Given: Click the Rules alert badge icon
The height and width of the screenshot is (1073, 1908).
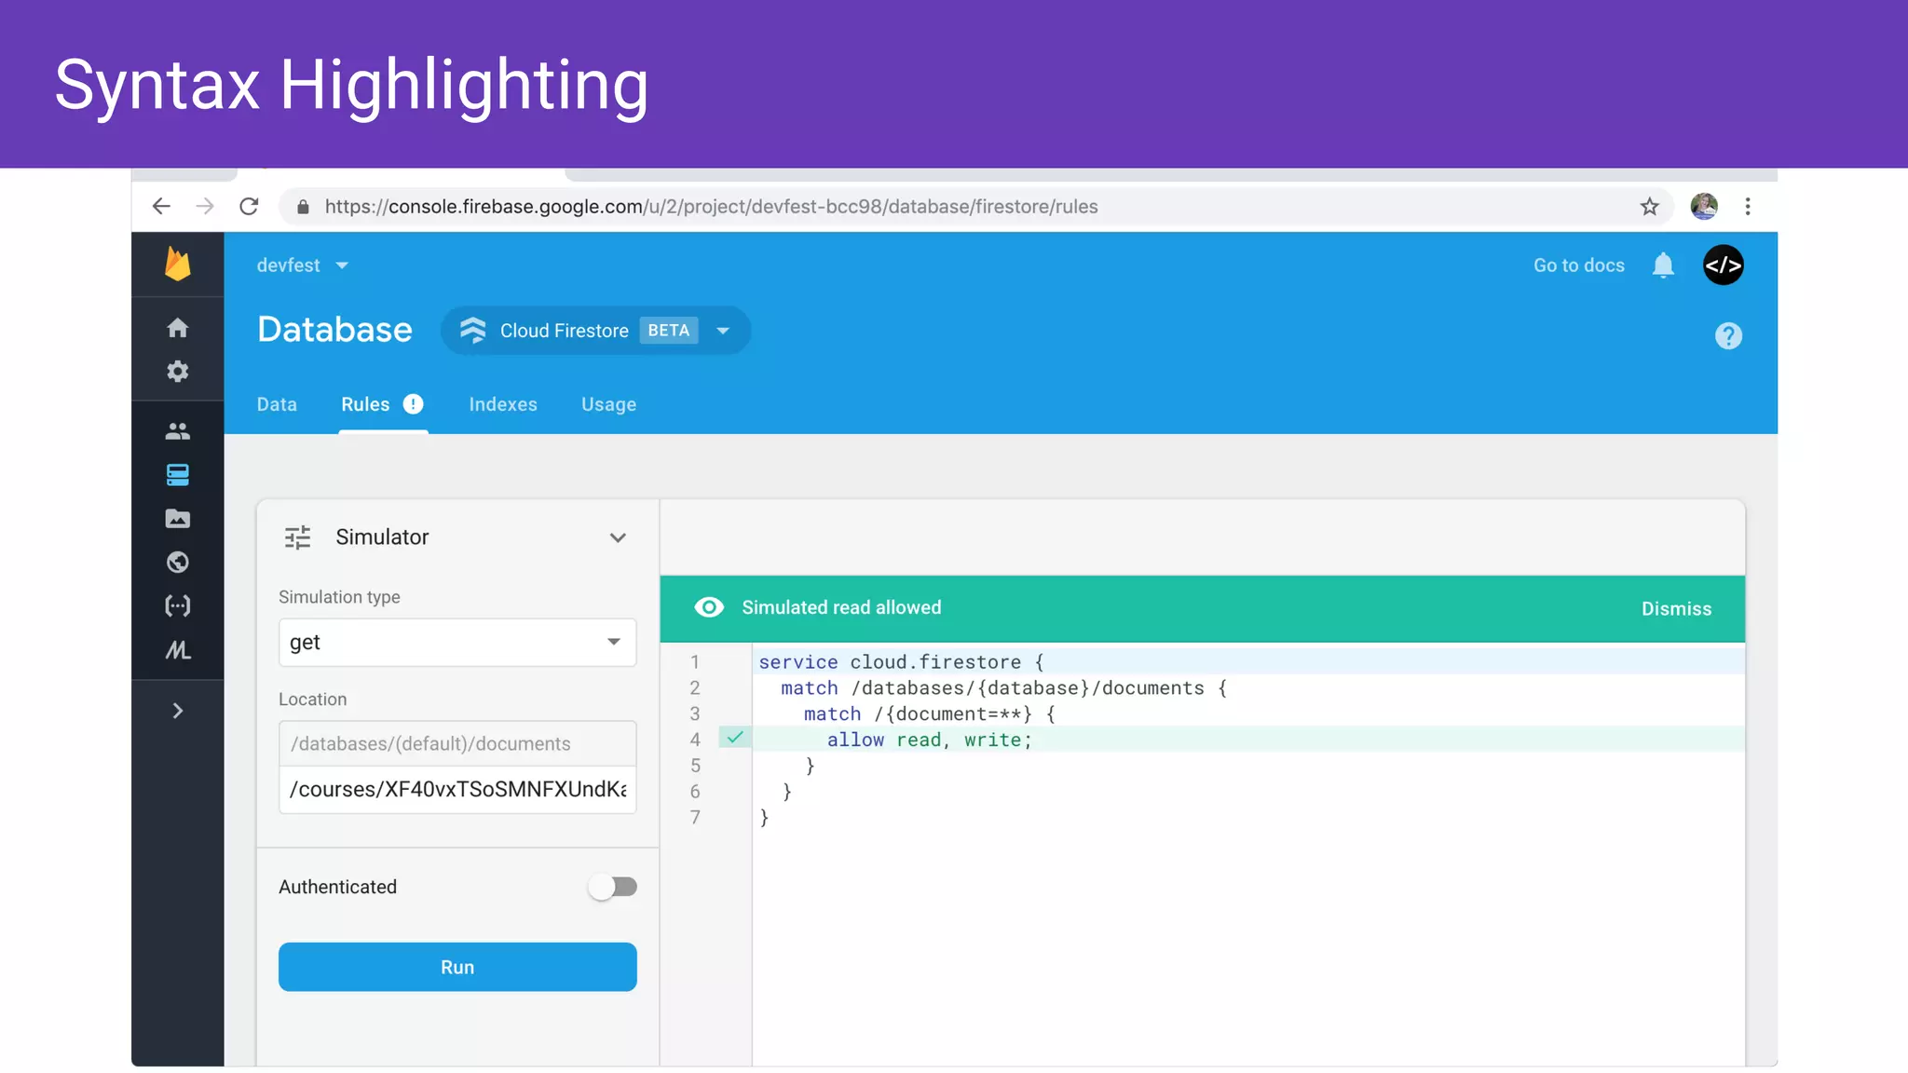Looking at the screenshot, I should coord(413,404).
